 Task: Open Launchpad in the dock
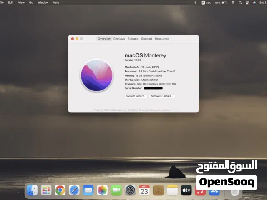[46, 190]
